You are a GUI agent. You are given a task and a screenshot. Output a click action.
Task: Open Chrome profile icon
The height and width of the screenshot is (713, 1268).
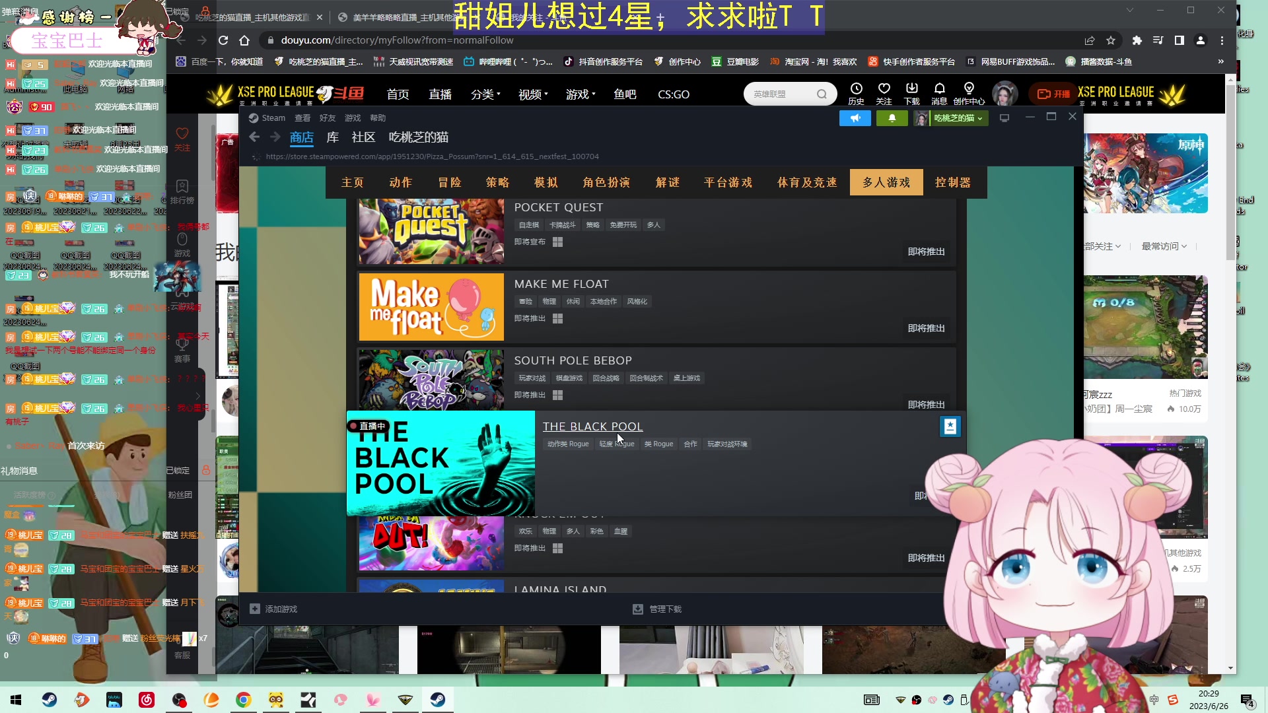[1201, 40]
